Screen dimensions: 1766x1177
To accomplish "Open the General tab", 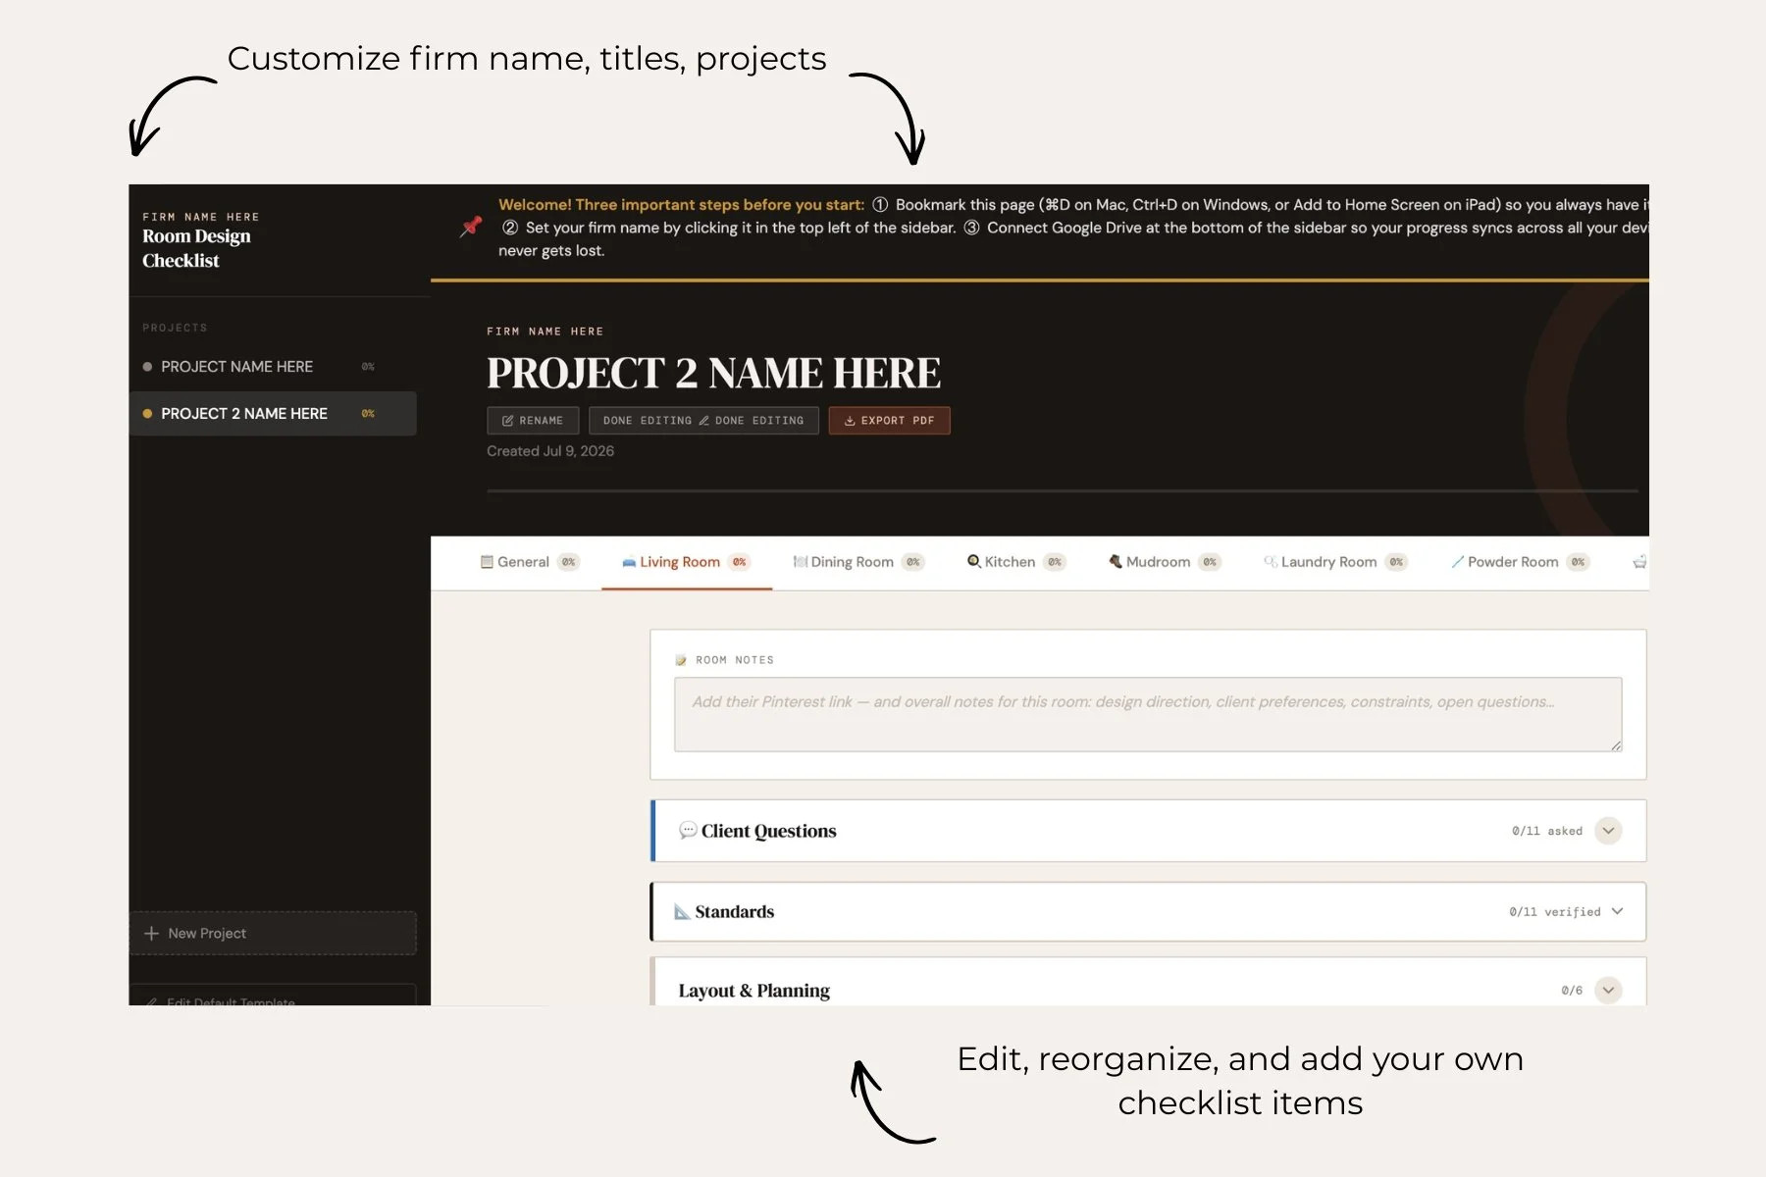I will pos(530,562).
